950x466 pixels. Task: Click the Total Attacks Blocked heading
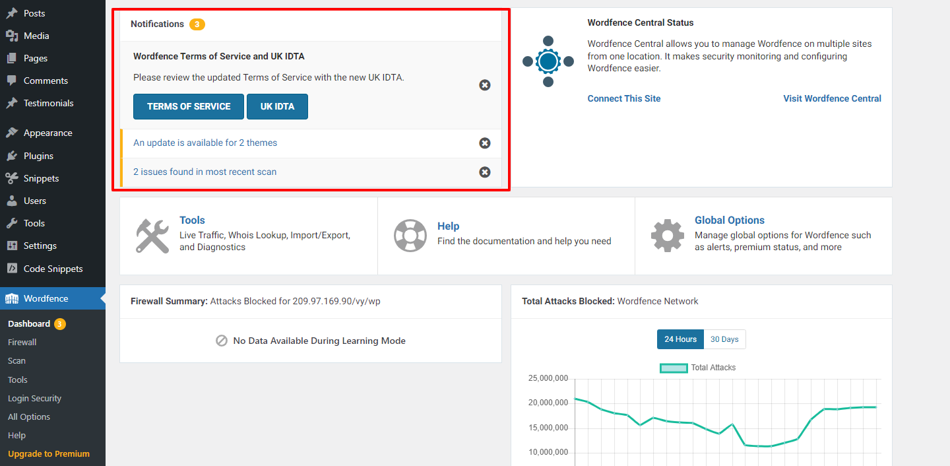pos(568,301)
